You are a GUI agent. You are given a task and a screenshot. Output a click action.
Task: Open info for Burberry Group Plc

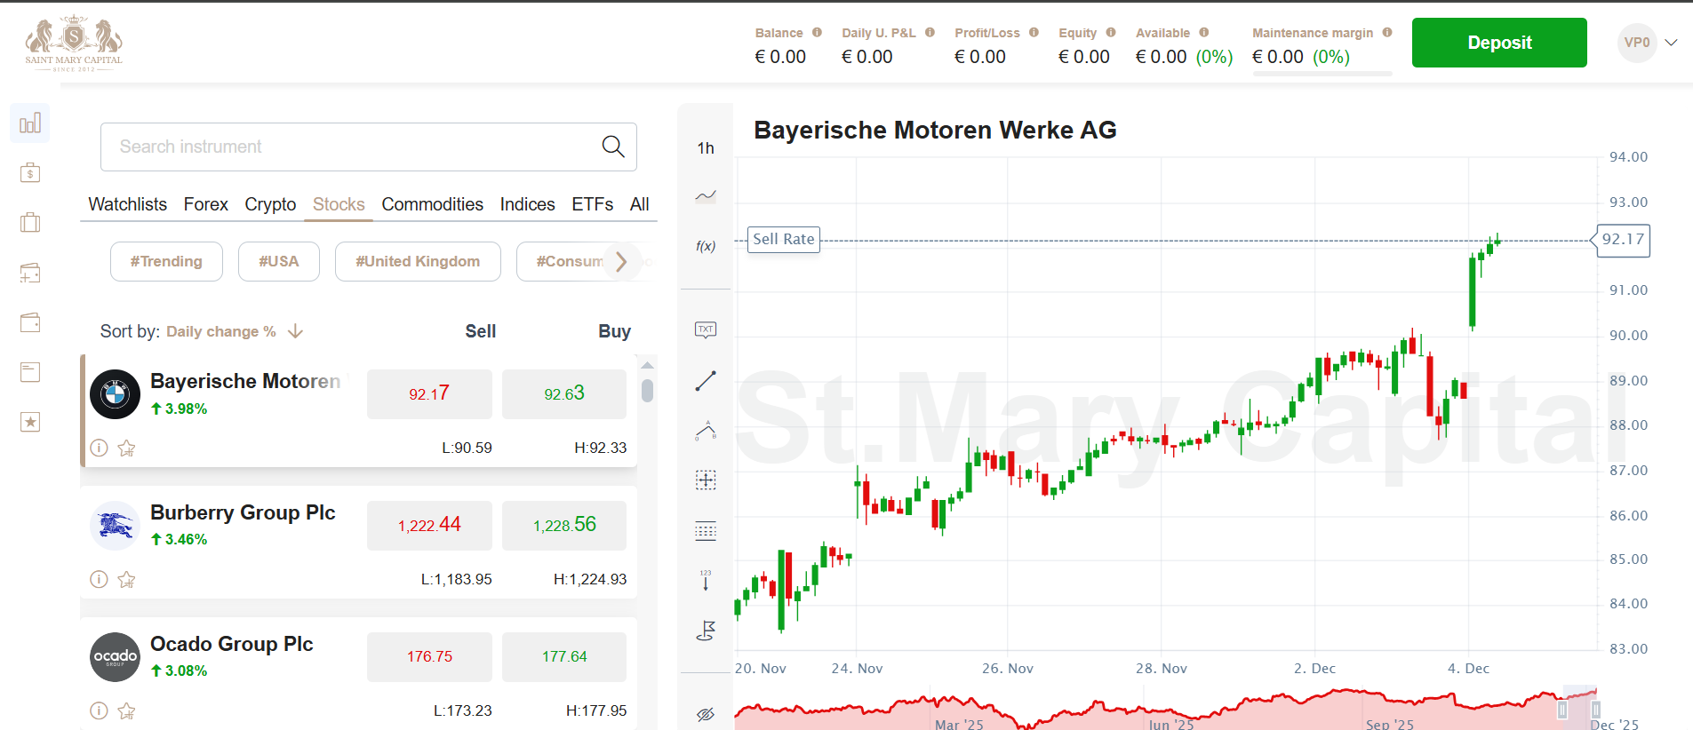click(100, 580)
